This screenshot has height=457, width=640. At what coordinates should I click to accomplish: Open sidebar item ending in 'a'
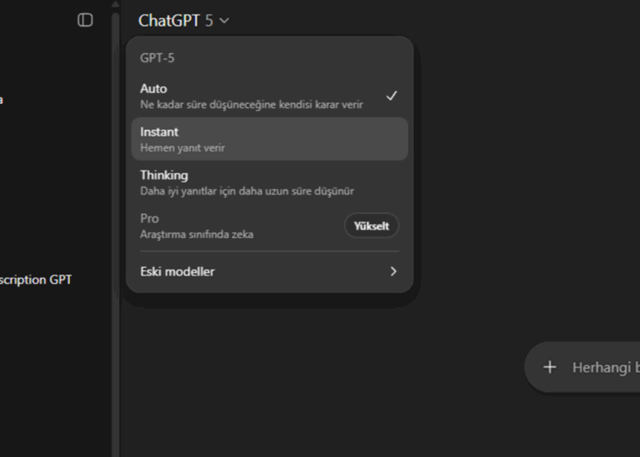coord(2,100)
